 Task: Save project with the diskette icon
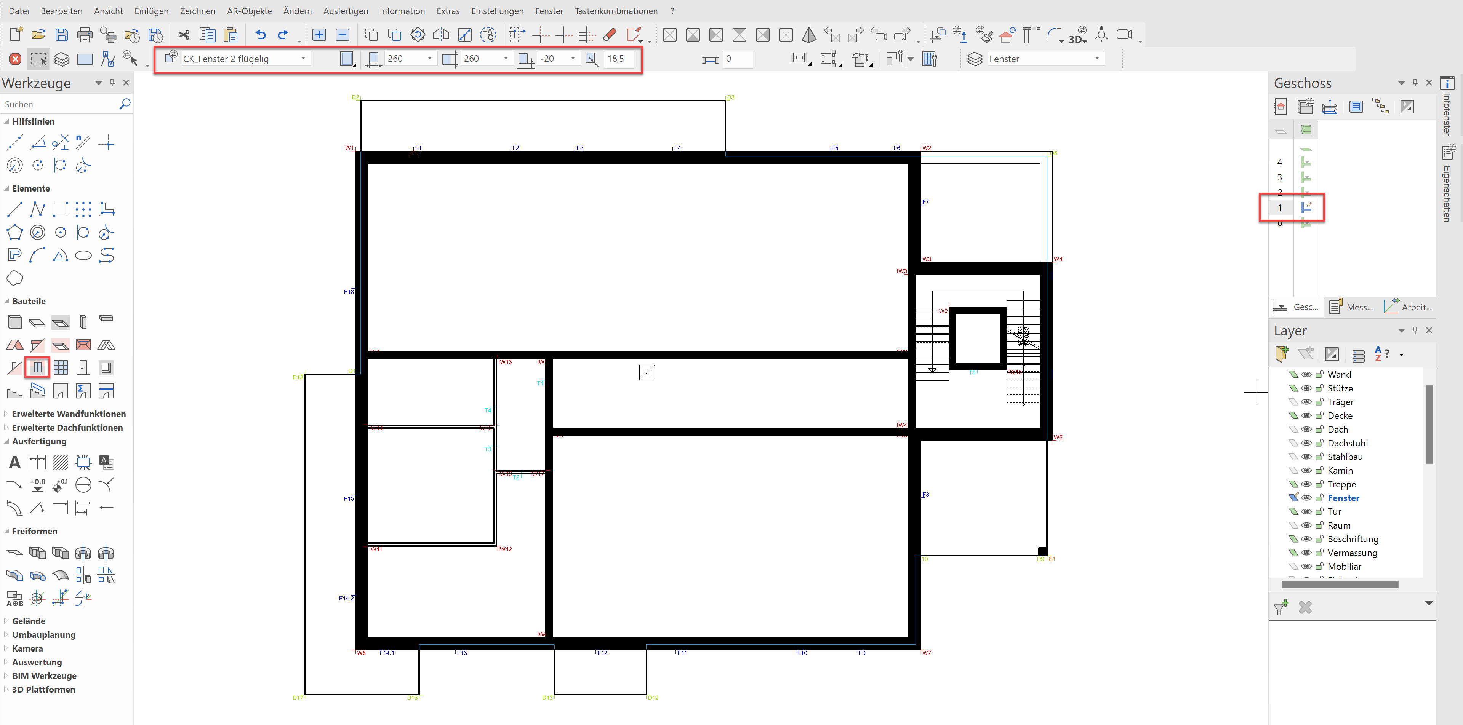tap(61, 35)
